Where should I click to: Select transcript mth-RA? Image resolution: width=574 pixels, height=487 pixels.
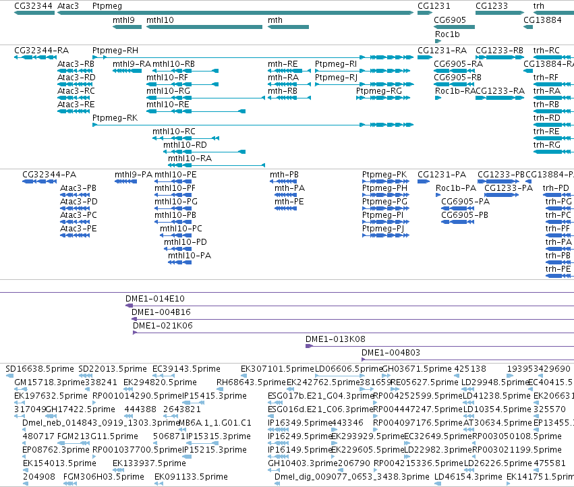(x=283, y=78)
